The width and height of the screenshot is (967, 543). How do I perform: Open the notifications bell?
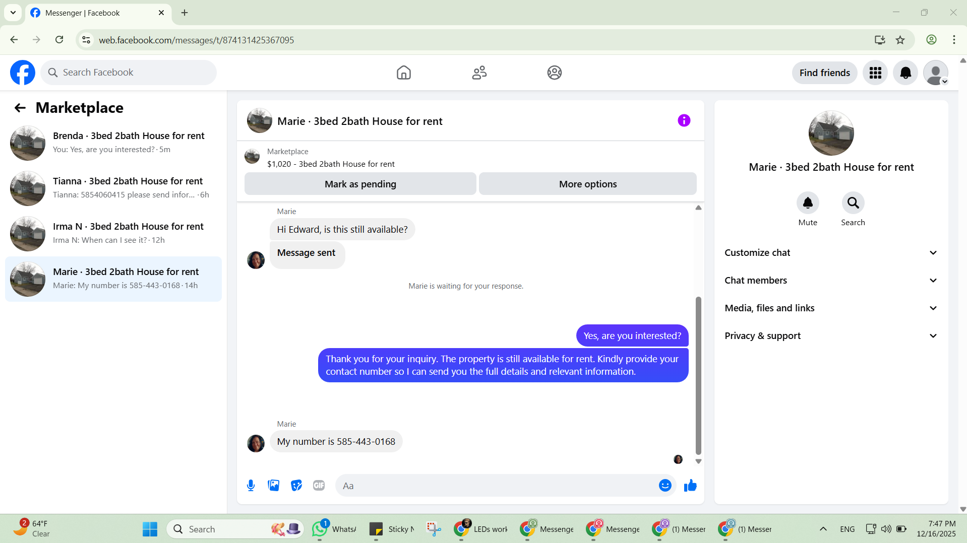(x=905, y=73)
